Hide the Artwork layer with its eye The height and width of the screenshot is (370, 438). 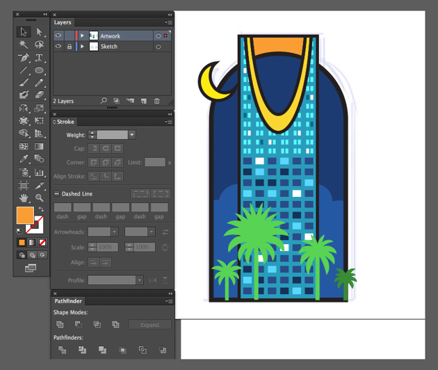tap(58, 35)
